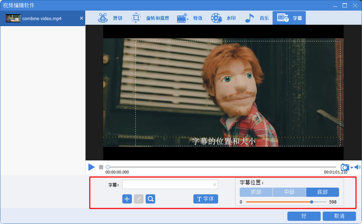This screenshot has width=362, height=224.
Task: Click the subtitle preview text on video
Action: (x=224, y=141)
